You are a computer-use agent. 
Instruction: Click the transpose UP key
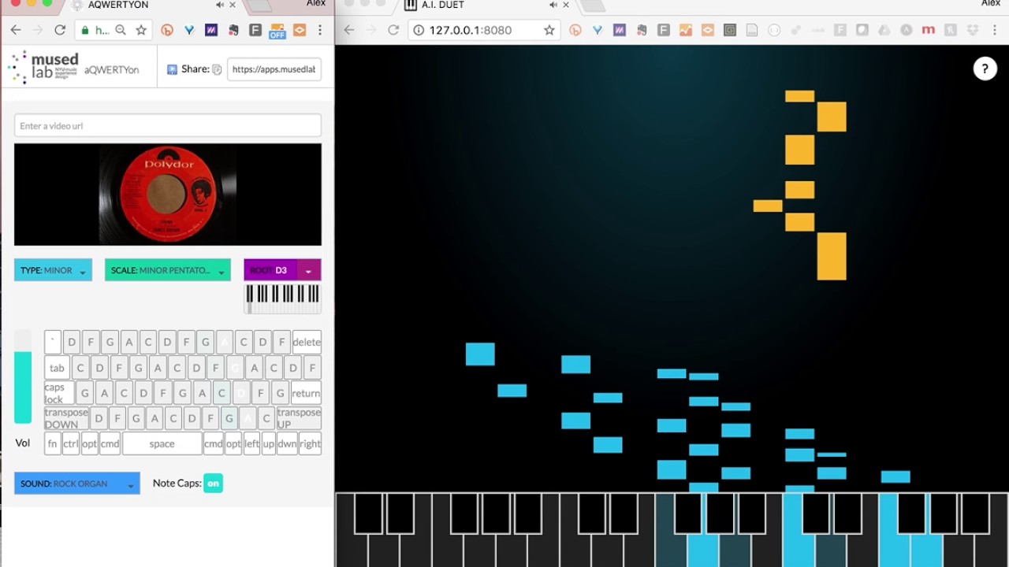(299, 418)
